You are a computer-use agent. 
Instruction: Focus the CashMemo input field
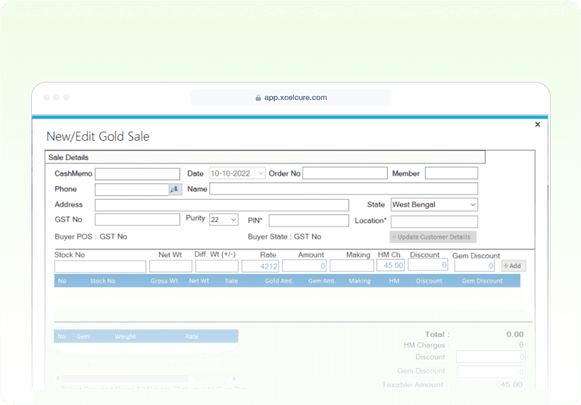pos(137,173)
